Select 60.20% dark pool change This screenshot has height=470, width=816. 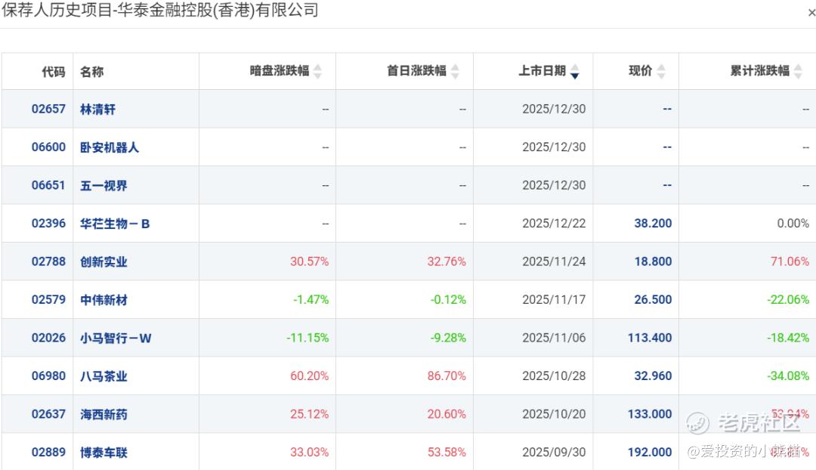pos(309,376)
